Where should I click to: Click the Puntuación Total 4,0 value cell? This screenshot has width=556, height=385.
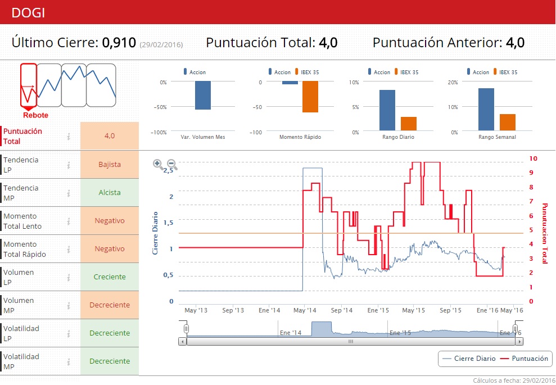[110, 136]
